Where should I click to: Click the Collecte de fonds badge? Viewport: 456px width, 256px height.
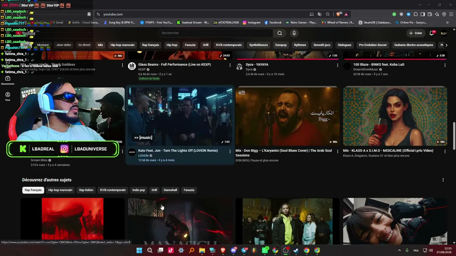pos(149,79)
